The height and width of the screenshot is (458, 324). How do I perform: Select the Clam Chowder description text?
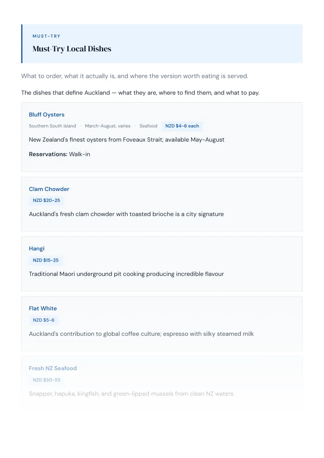point(126,214)
